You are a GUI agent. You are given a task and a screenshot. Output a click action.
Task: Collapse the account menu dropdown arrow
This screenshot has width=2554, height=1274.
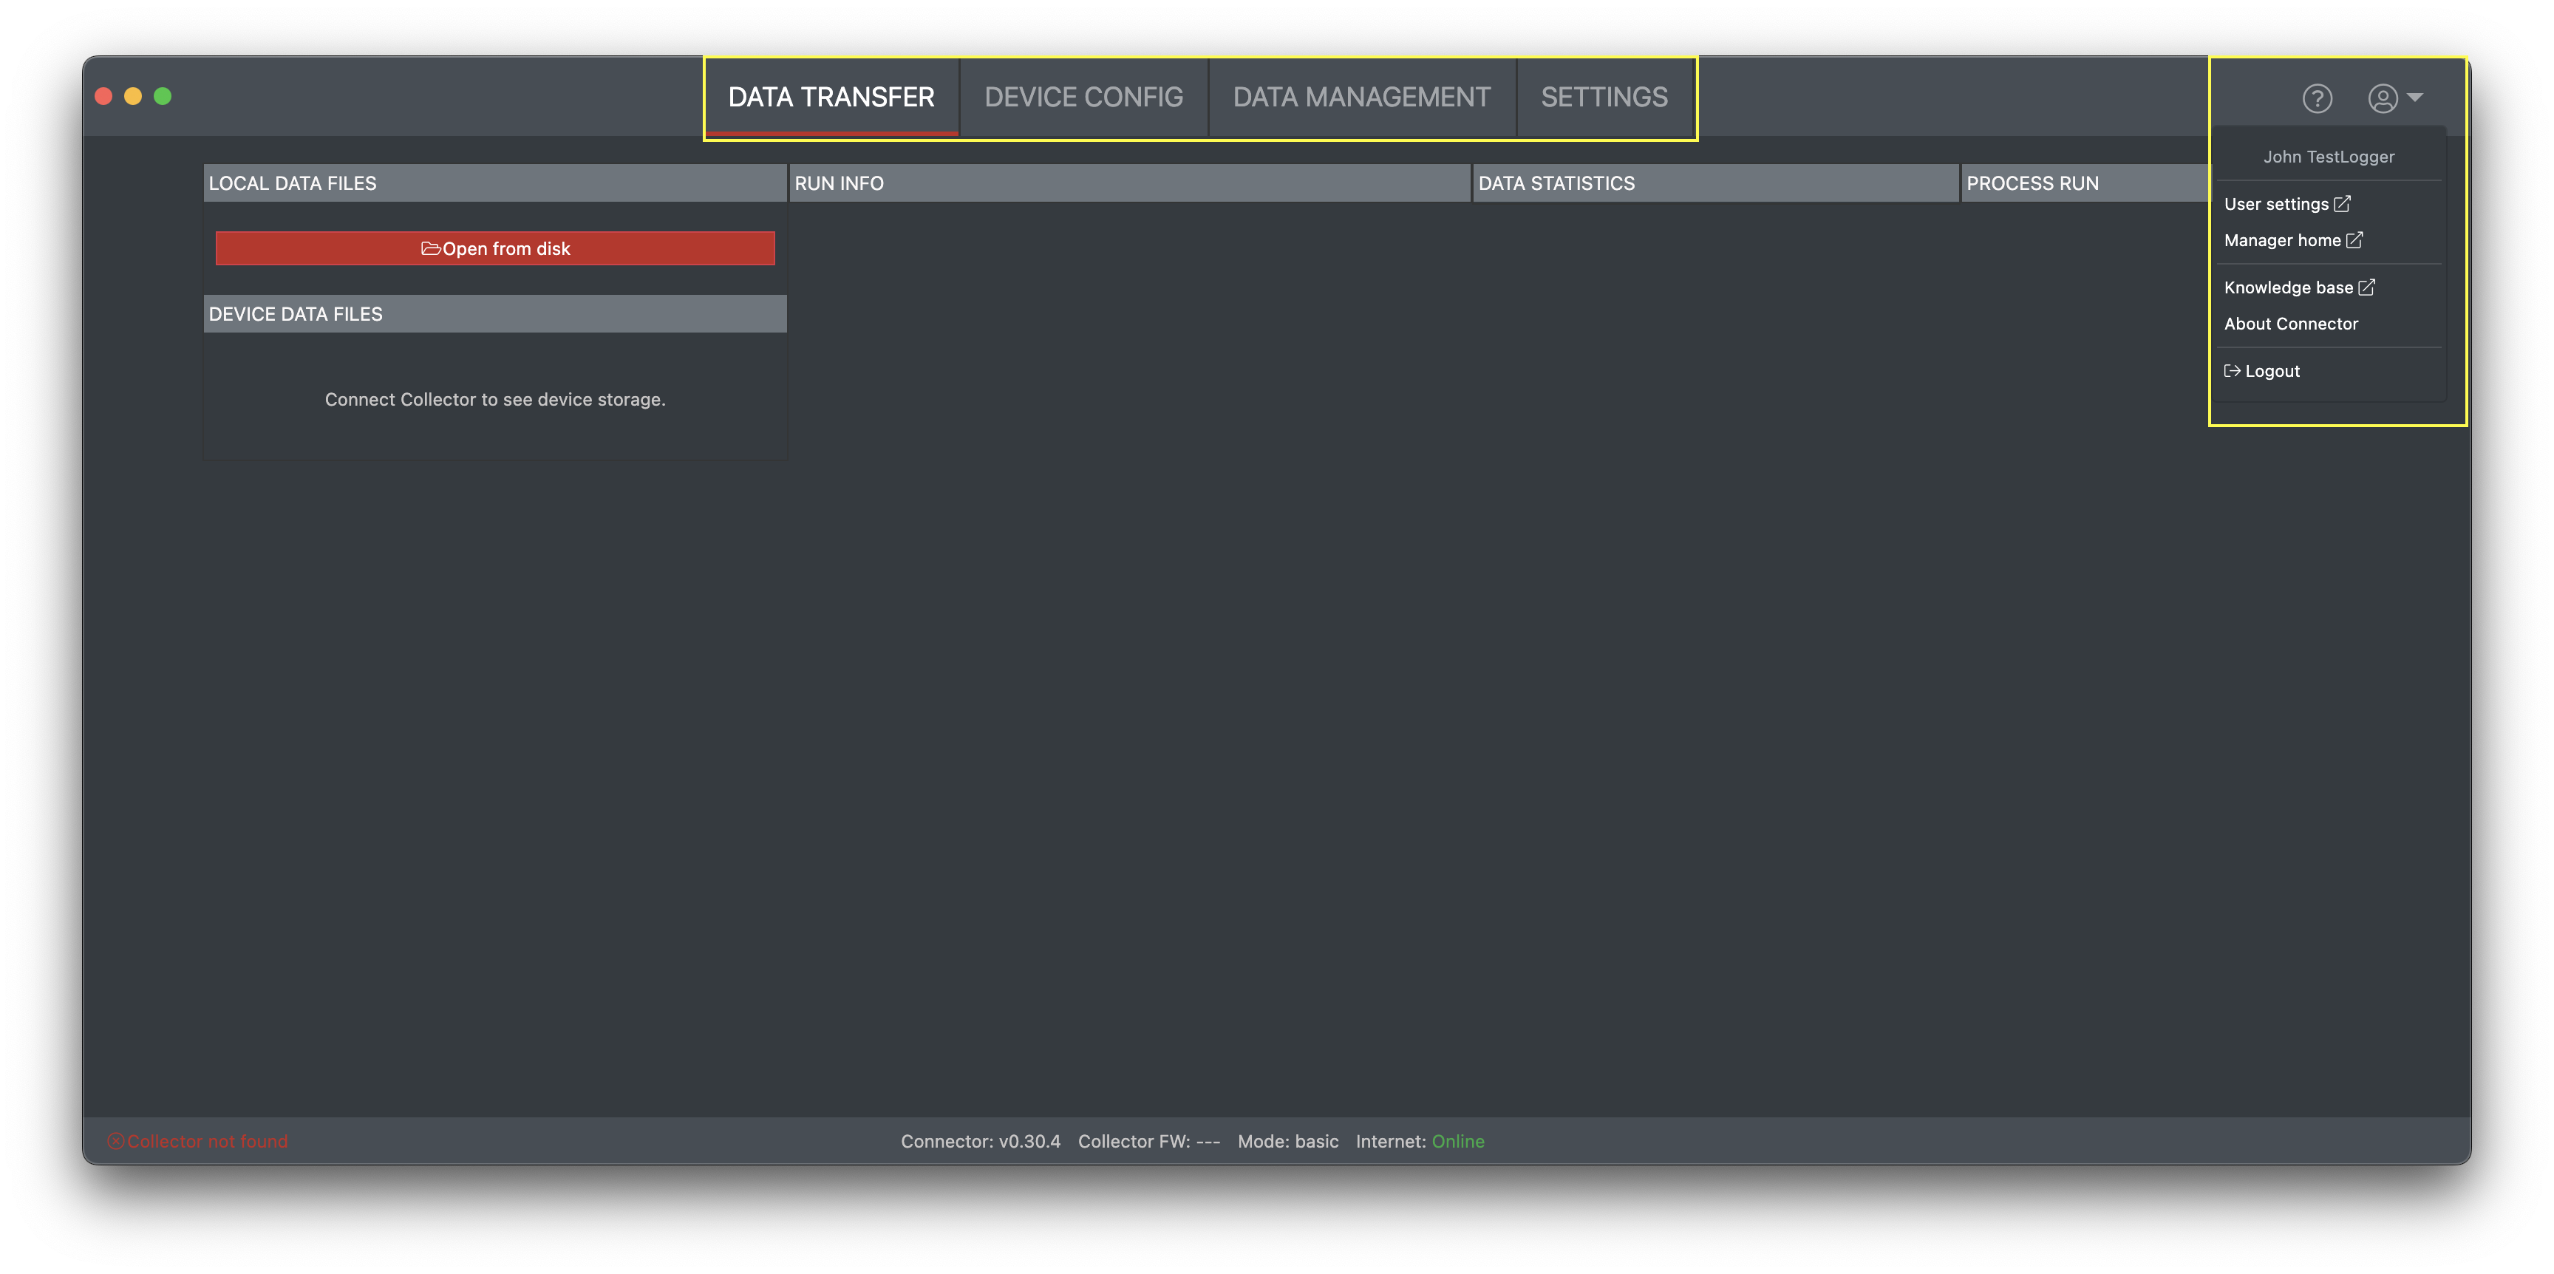[2417, 97]
